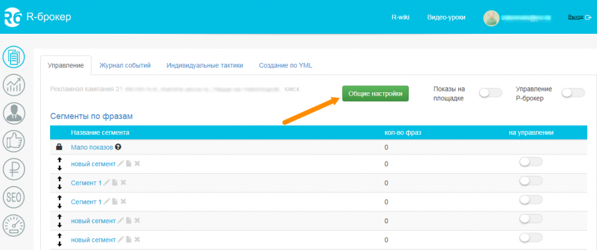Click the phrase count 0 in Мало показов row
597x250 pixels.
point(386,147)
